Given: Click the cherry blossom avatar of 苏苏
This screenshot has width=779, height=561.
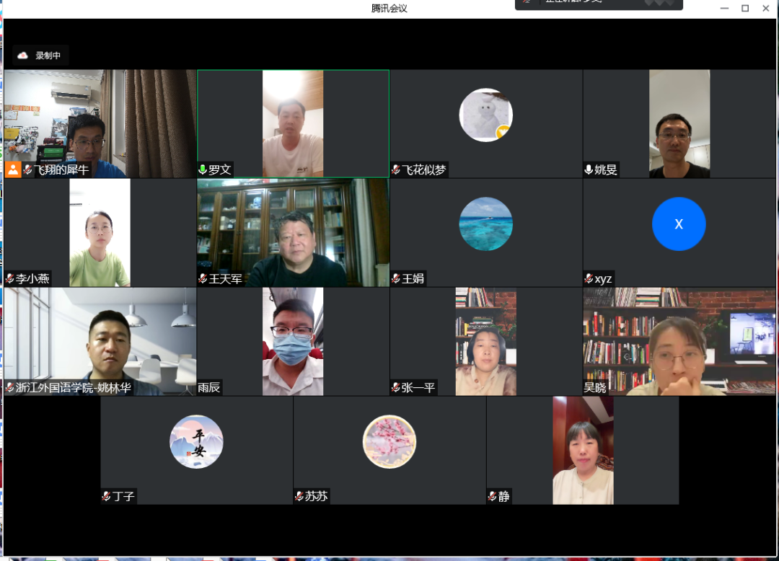Looking at the screenshot, I should click(x=389, y=441).
